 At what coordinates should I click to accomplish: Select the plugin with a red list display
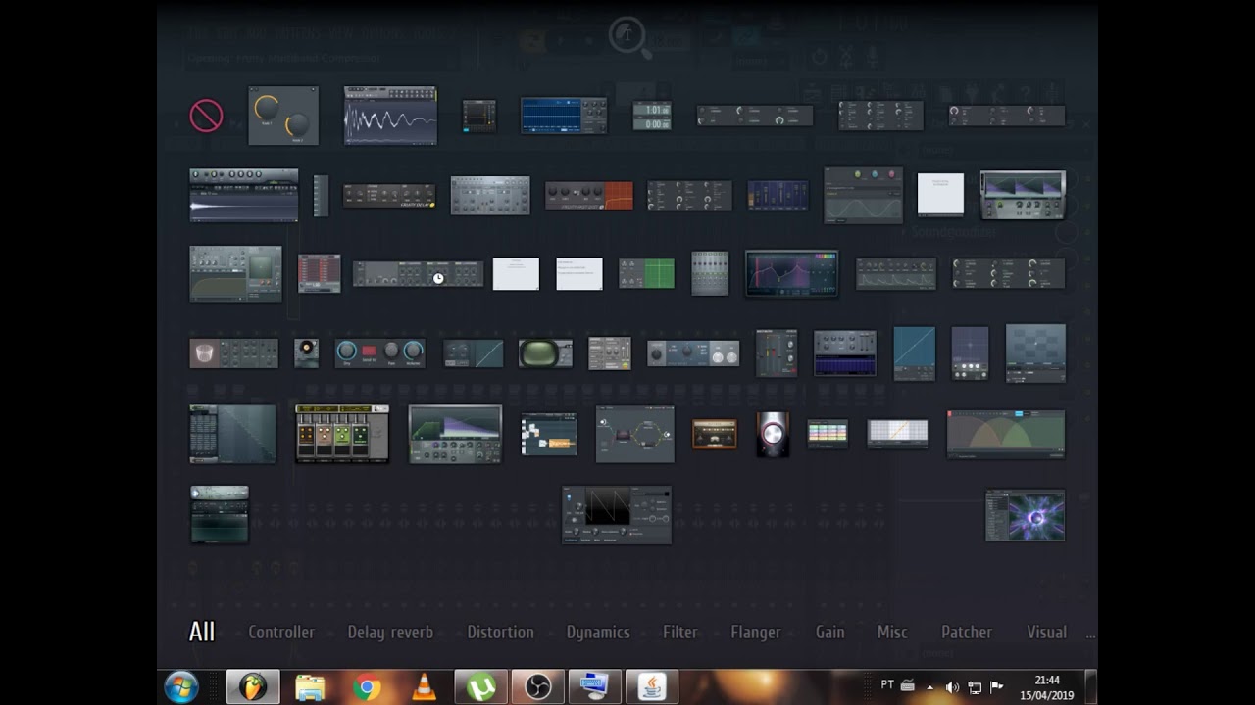coord(320,273)
